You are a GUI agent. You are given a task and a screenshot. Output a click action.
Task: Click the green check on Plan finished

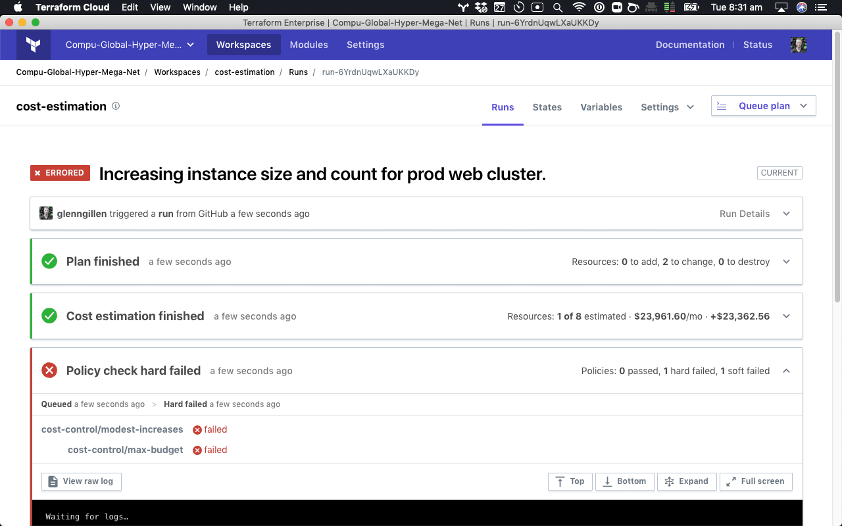tap(49, 261)
